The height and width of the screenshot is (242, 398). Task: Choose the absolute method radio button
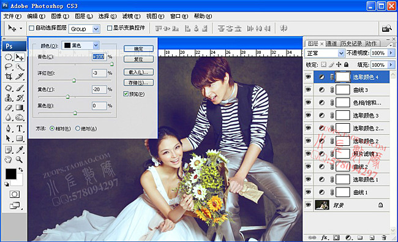coord(77,129)
